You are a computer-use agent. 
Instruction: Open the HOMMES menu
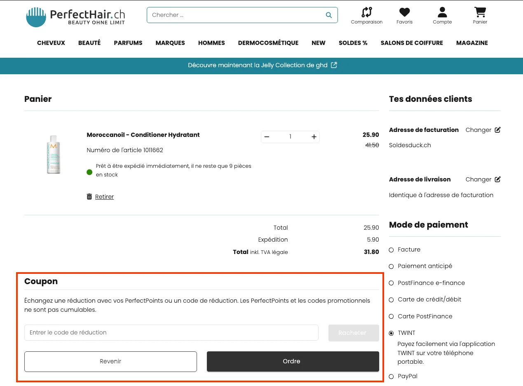(211, 43)
